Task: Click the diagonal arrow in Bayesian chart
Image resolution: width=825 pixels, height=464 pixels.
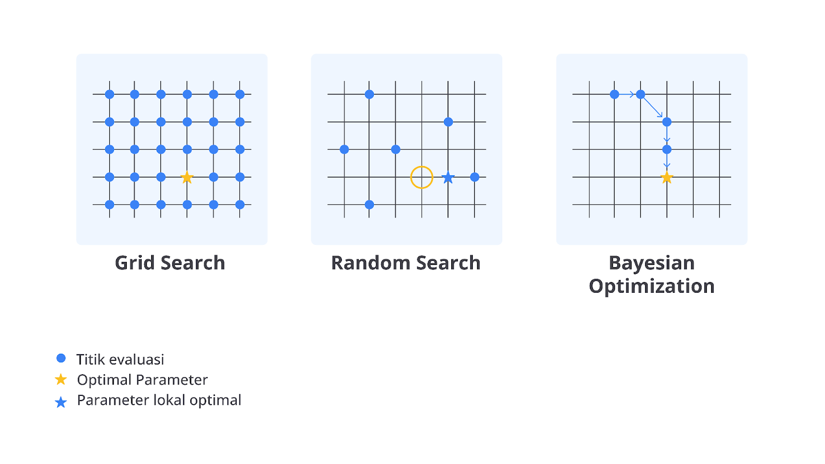Action: click(x=653, y=108)
